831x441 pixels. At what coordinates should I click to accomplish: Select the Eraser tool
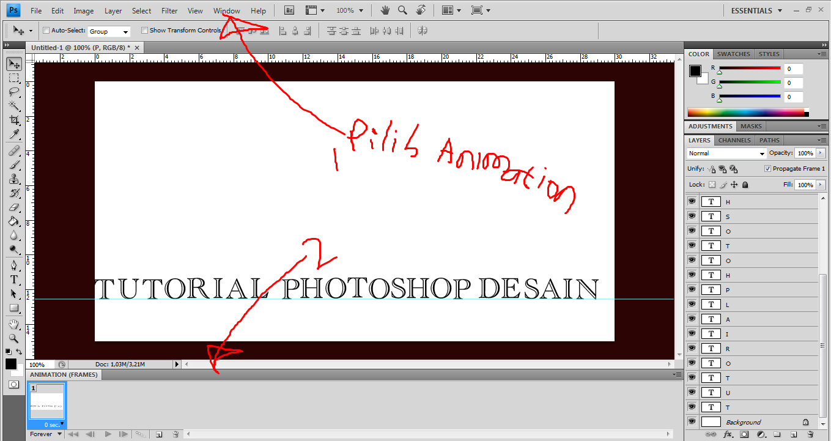(14, 207)
